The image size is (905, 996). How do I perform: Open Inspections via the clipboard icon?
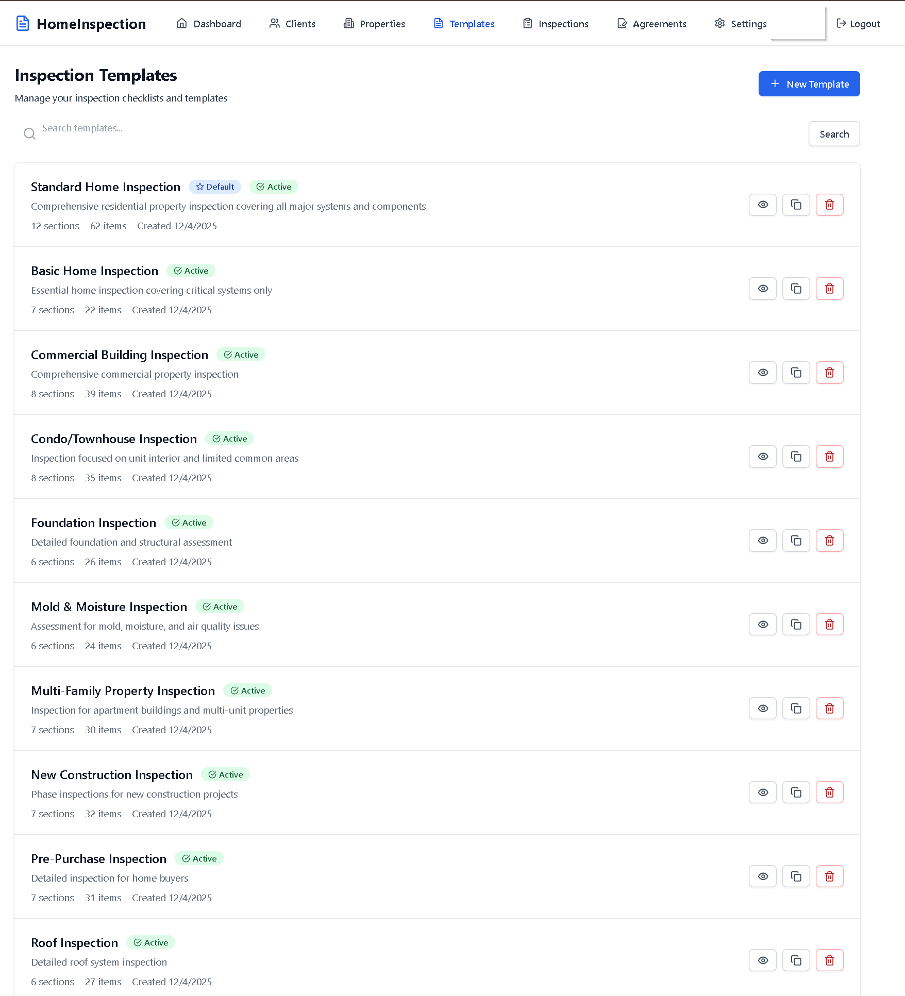[x=527, y=23]
